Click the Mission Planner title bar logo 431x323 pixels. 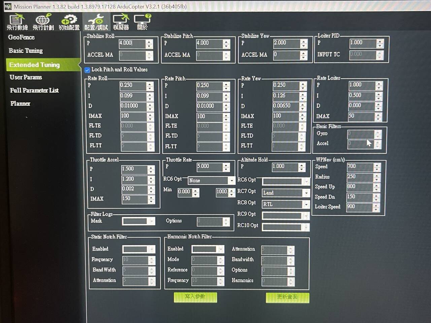point(8,6)
